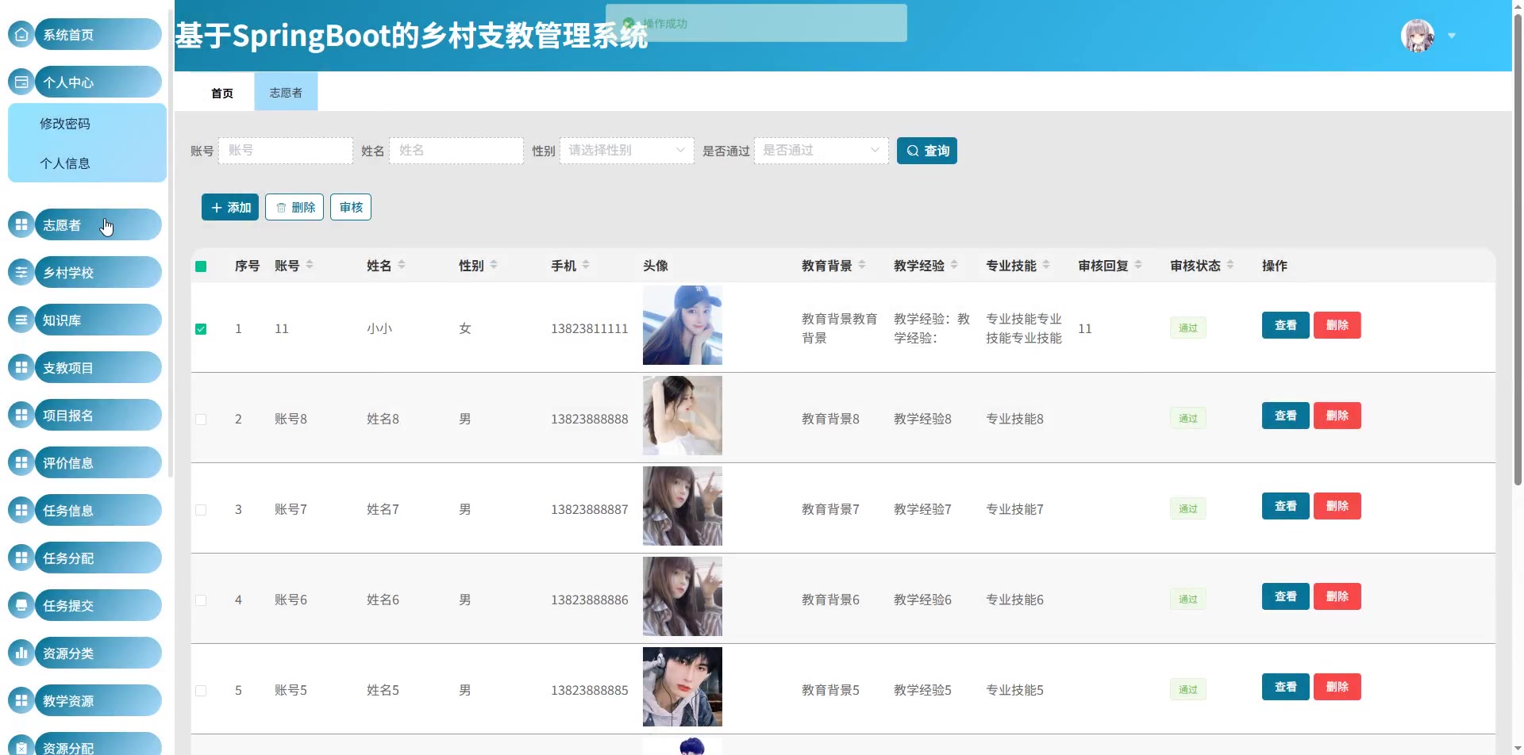Click the user avatar in the header

[1418, 36]
